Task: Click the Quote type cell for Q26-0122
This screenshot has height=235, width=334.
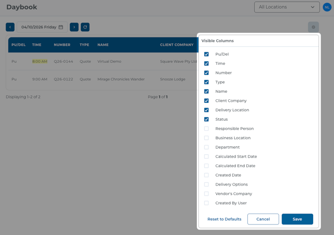Action: [85, 79]
